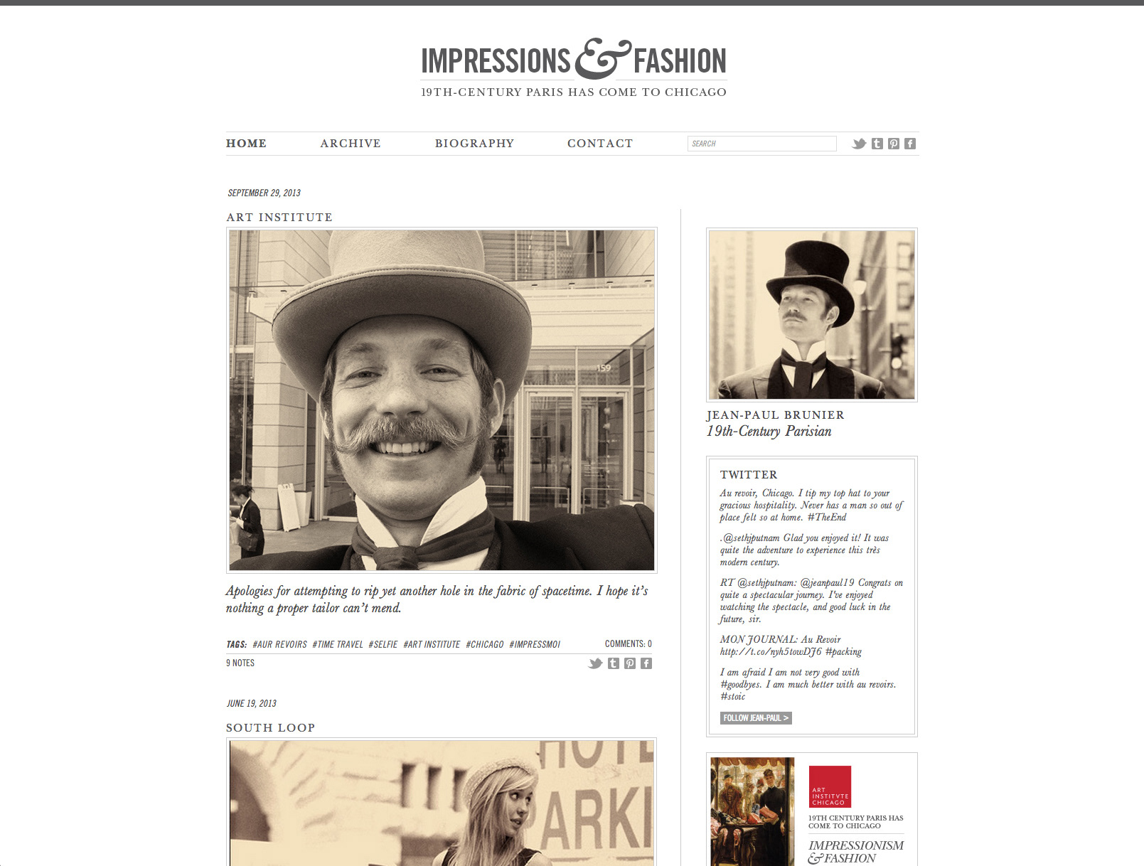Open the #SELFIE tag link

click(x=383, y=644)
